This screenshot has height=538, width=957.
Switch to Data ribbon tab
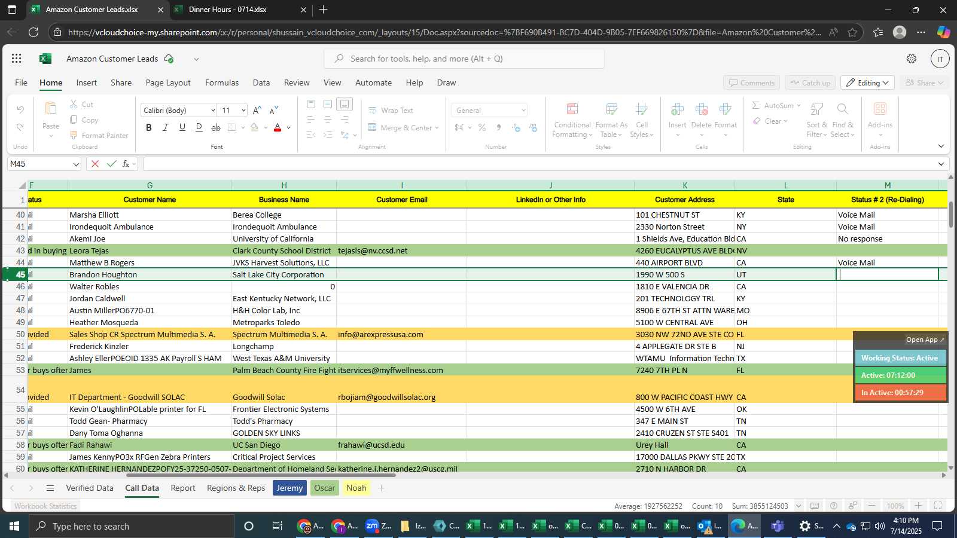pyautogui.click(x=261, y=82)
